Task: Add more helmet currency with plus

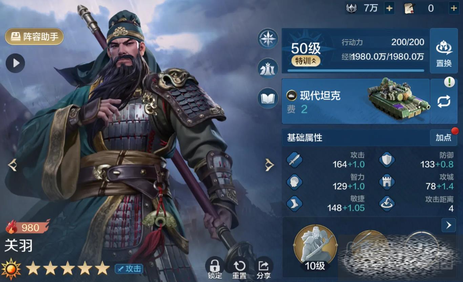Action: click(x=390, y=8)
